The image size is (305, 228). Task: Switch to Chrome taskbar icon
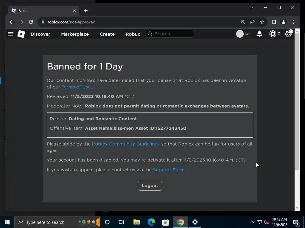click(180, 222)
